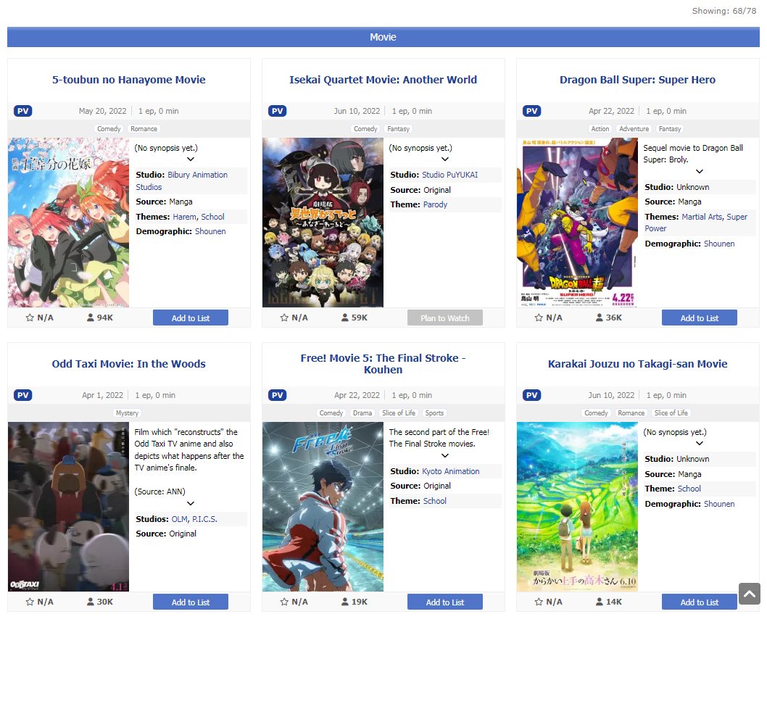Open the Dragon Ball Super: Super Hero title
The height and width of the screenshot is (709, 767).
[637, 80]
